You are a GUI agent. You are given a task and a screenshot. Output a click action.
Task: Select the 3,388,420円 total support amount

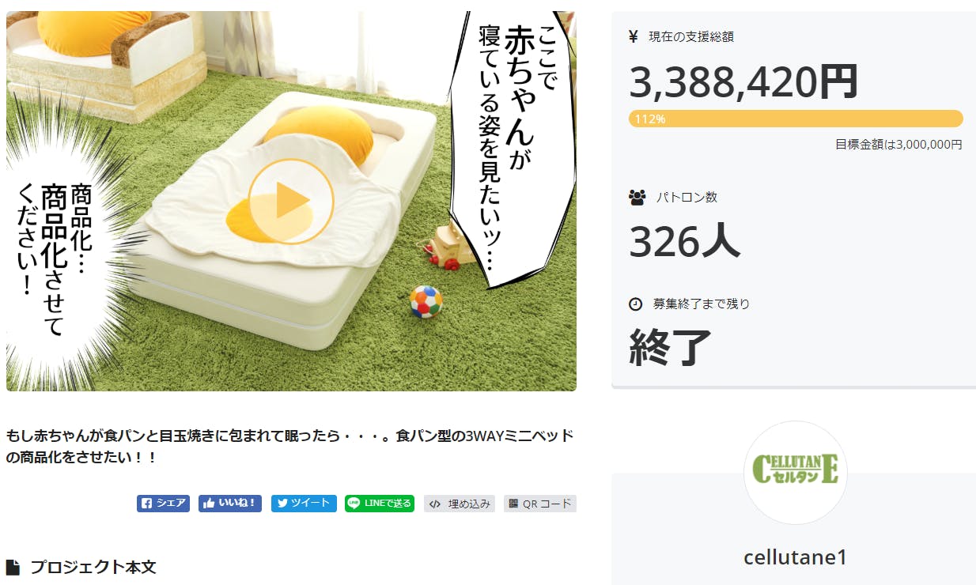click(x=743, y=81)
